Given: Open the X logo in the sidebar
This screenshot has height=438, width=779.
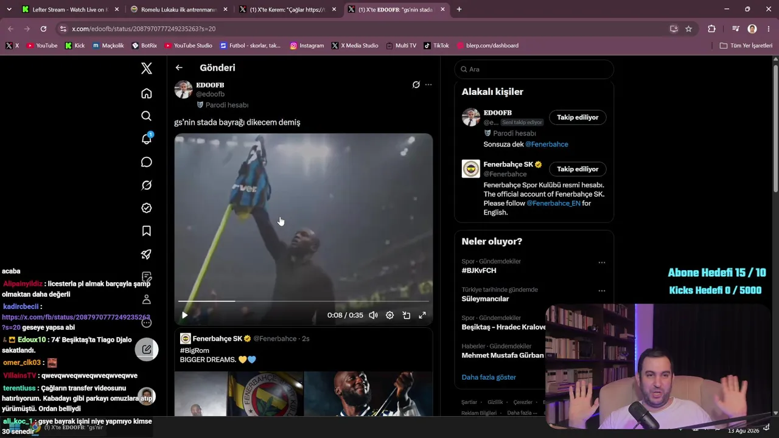Looking at the screenshot, I should click(147, 68).
